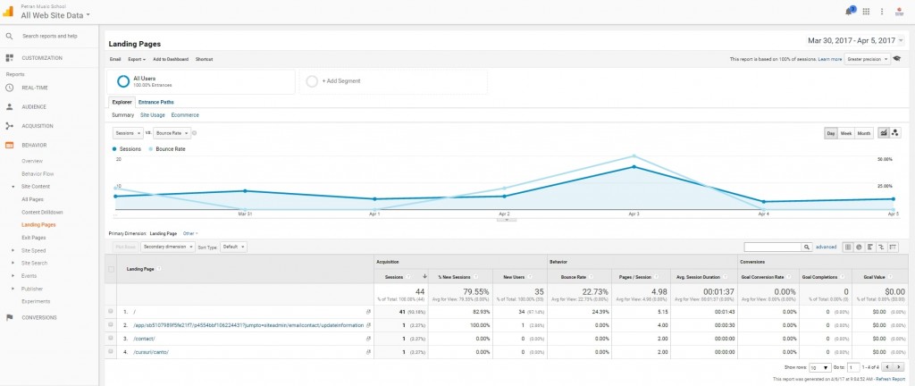This screenshot has width=915, height=386.
Task: Open the All Pages report
Action: click(33, 199)
